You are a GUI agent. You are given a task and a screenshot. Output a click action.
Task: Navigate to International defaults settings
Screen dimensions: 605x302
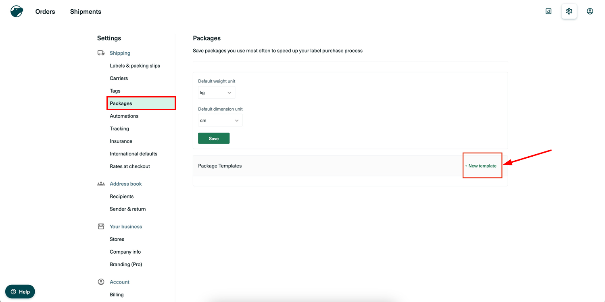[134, 154]
